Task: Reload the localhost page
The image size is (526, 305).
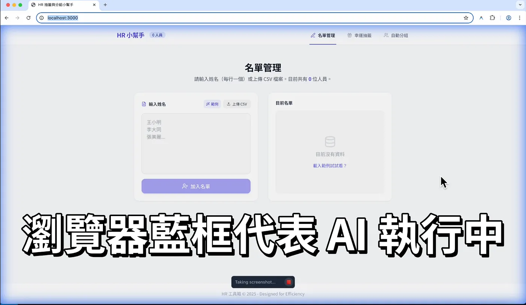Action: pos(29,18)
